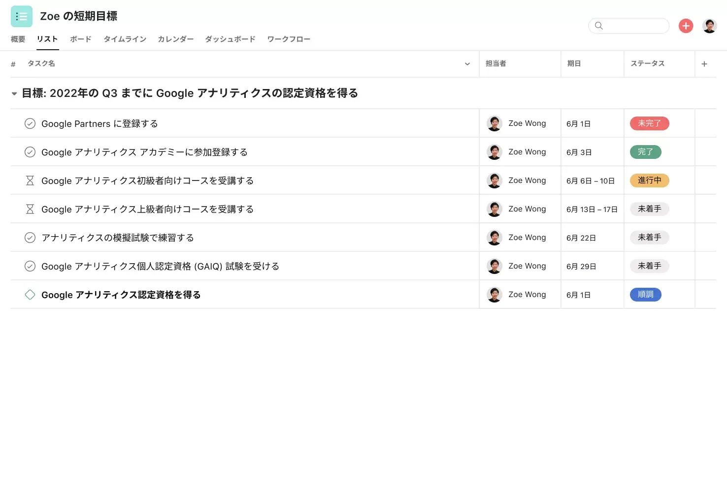The height and width of the screenshot is (484, 727).
Task: Click the red 未完了 status tag
Action: point(650,123)
